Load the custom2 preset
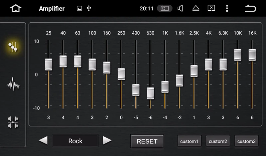Viewport: 266px width, 156px height. (x=218, y=141)
